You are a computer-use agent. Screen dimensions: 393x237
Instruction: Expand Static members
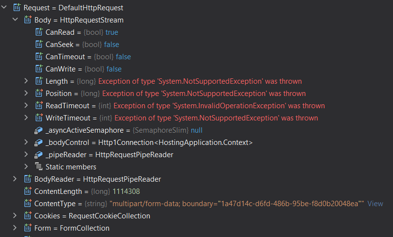pyautogui.click(x=26, y=166)
